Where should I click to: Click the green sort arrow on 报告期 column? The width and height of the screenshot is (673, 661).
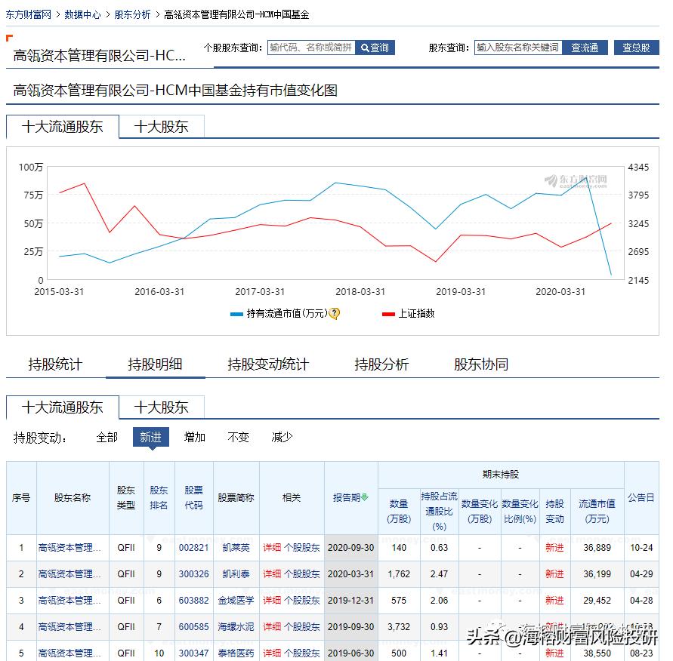pos(365,497)
